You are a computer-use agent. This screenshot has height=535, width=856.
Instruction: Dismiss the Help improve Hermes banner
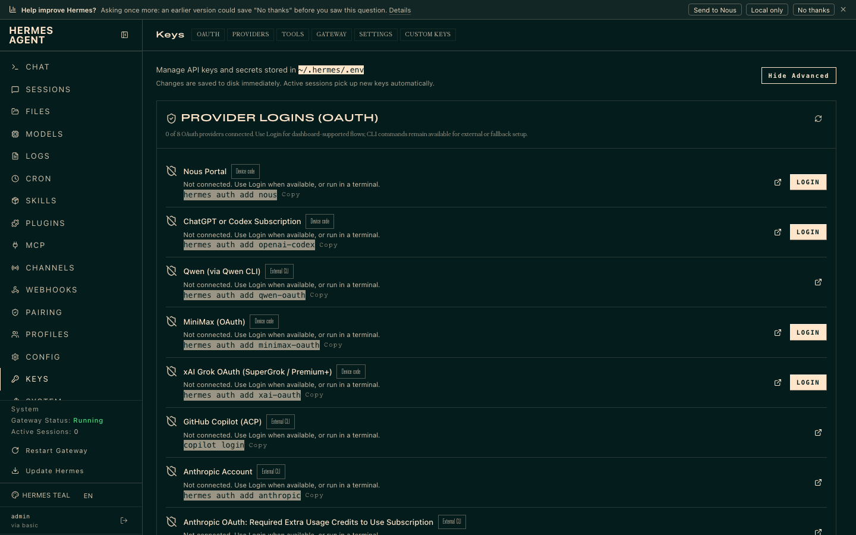click(x=843, y=10)
